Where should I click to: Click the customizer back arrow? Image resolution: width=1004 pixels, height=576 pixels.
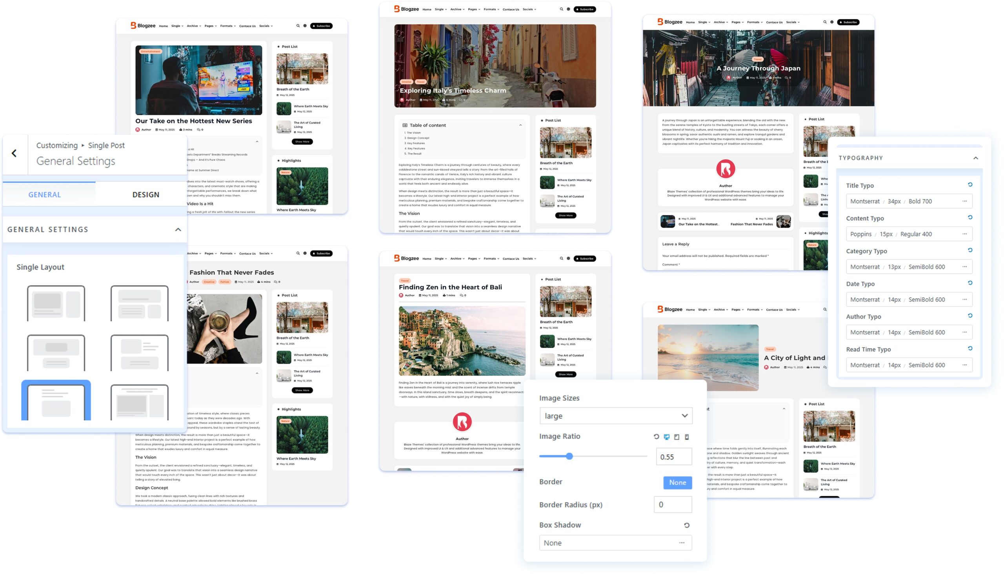click(14, 153)
